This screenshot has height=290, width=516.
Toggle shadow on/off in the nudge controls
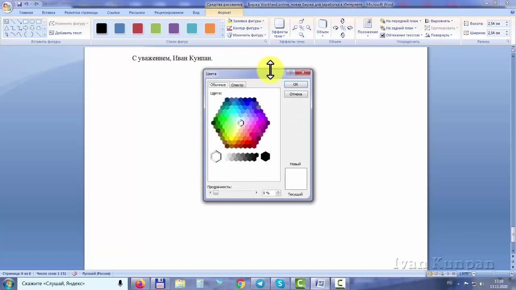coord(302,28)
